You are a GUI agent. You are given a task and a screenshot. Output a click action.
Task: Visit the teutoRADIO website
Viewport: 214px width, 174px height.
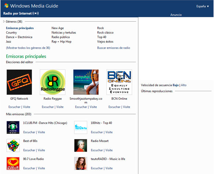tap(109, 168)
